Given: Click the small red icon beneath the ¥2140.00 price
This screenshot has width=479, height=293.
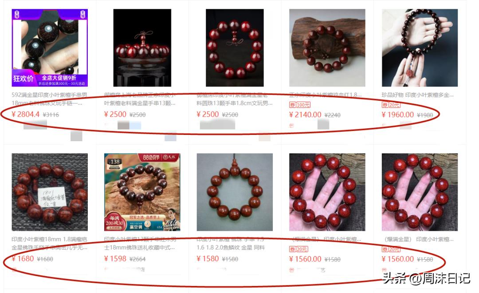Looking at the screenshot, I should click(291, 126).
